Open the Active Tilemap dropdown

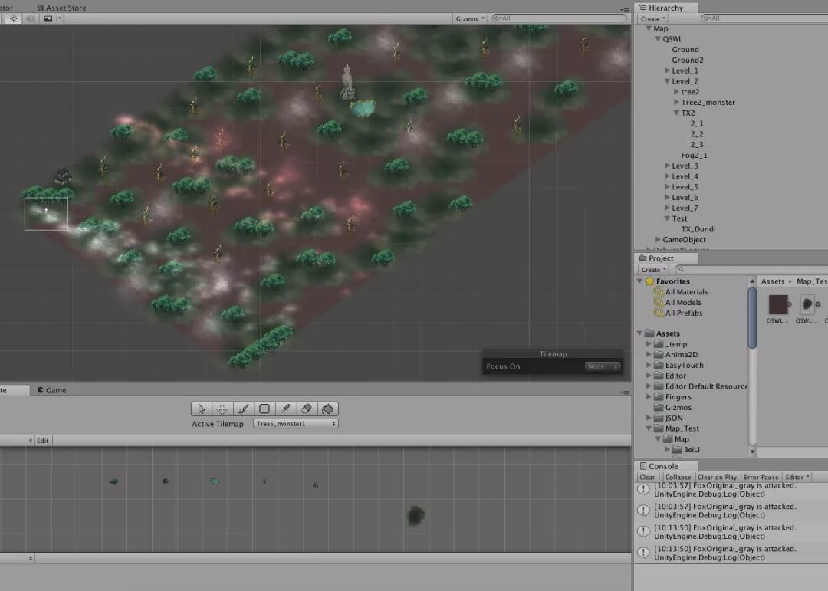point(296,424)
